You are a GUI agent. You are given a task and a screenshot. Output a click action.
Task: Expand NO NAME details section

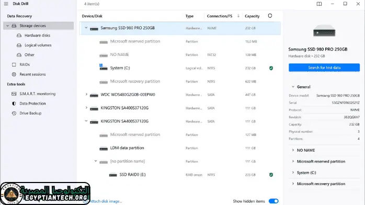[293, 150]
